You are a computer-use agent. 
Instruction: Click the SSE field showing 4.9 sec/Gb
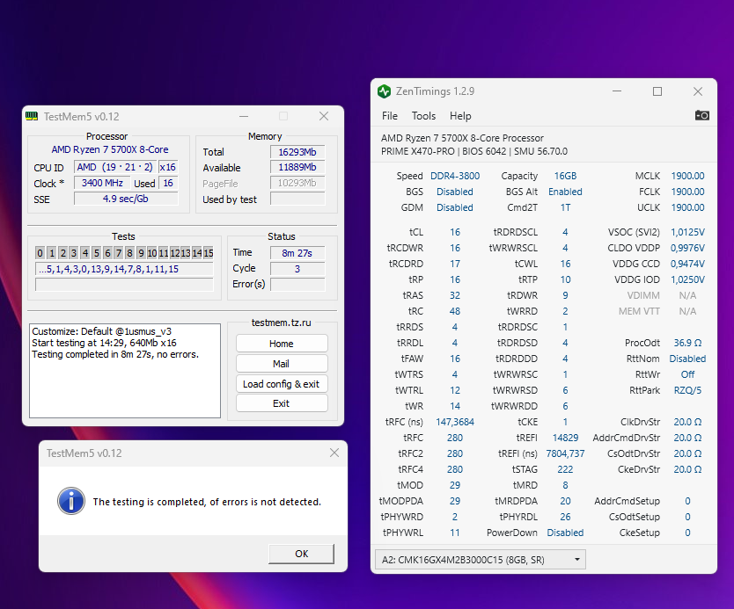(x=126, y=199)
